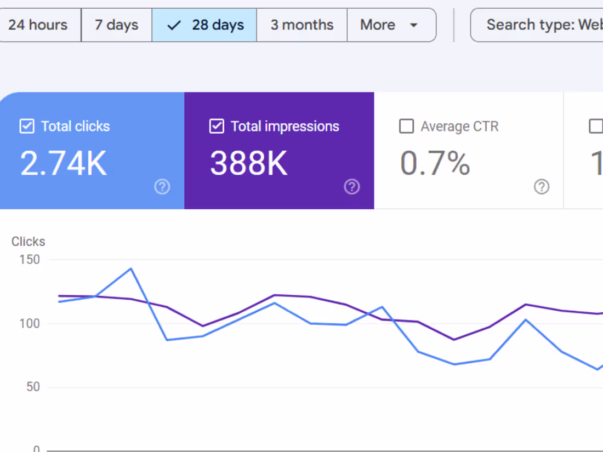
Task: Uncheck the Total impressions checkbox
Action: 217,126
